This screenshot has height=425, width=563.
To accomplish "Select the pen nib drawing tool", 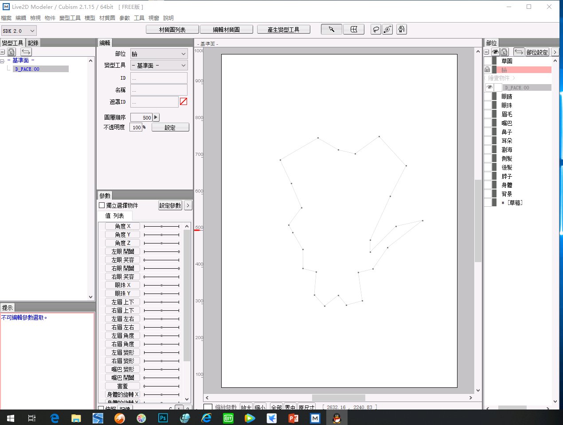I will [402, 29].
